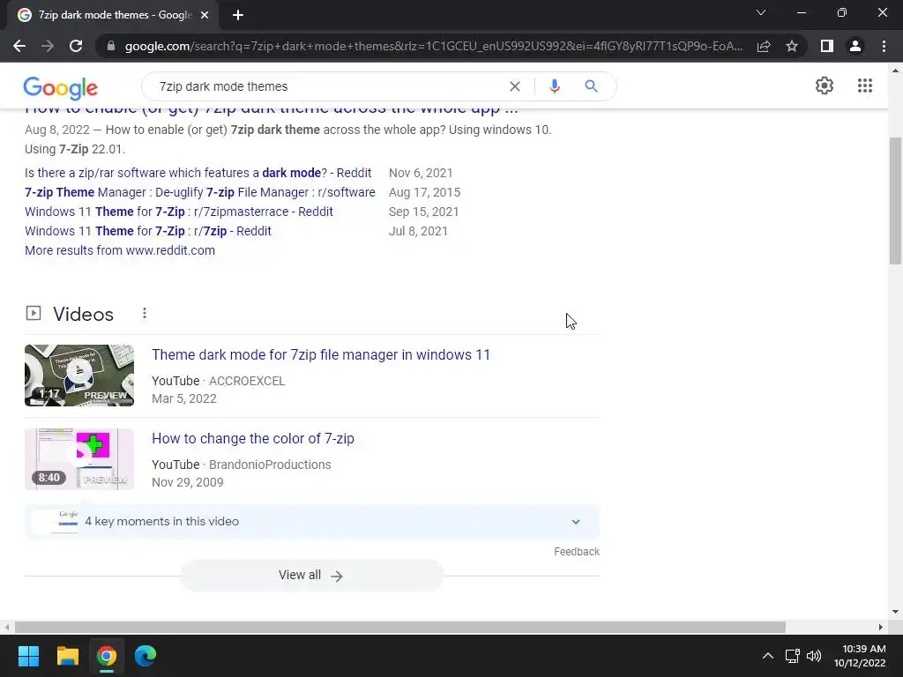
Task: Open the Videos section options menu
Action: coord(145,313)
